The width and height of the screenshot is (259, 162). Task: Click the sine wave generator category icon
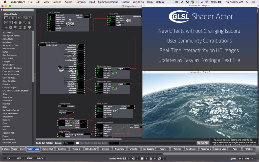pos(25,23)
